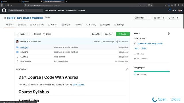Select the Code tab
The height and width of the screenshot is (103, 184).
click(x=10, y=25)
